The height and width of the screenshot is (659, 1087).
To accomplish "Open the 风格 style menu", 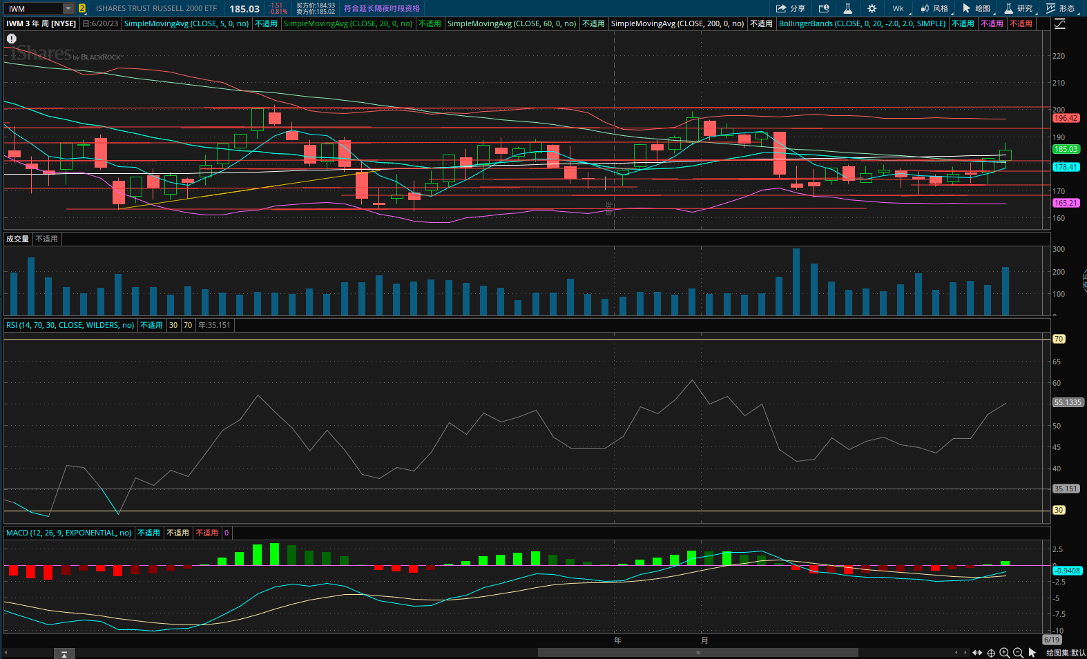I will click(x=934, y=8).
